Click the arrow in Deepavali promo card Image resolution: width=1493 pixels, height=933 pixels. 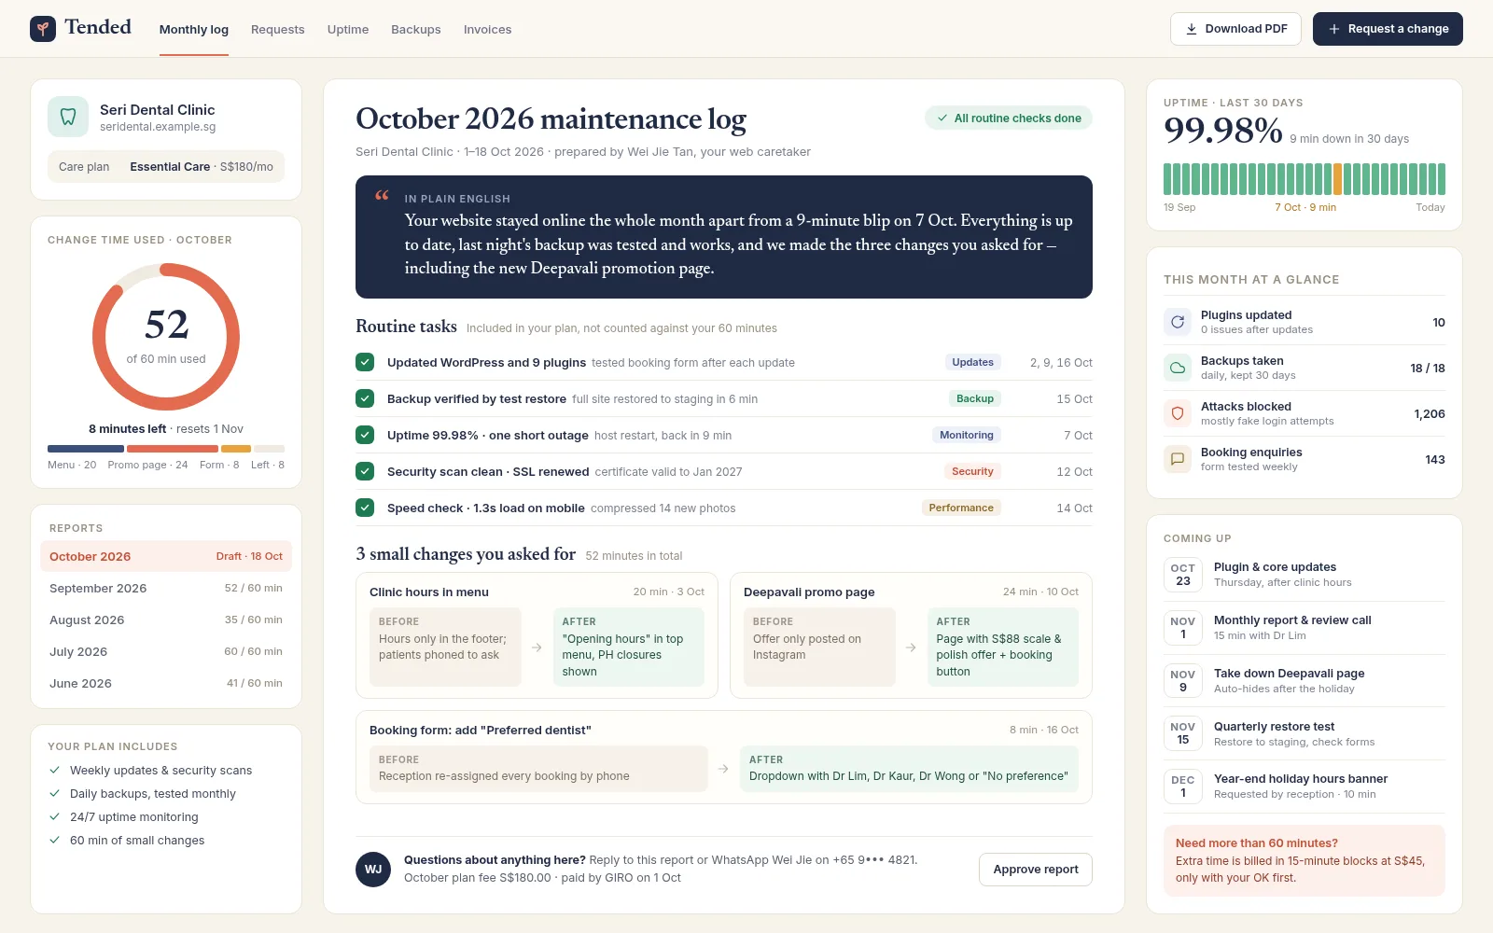[x=911, y=648]
